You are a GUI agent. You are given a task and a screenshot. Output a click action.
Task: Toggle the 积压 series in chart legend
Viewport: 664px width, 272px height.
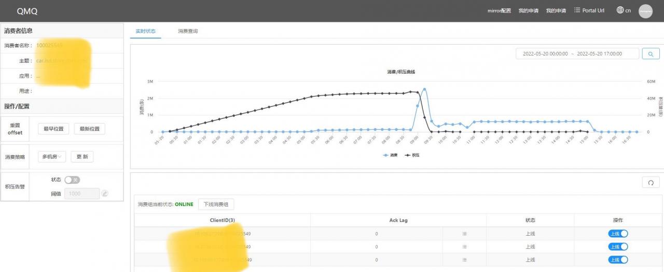click(x=412, y=155)
